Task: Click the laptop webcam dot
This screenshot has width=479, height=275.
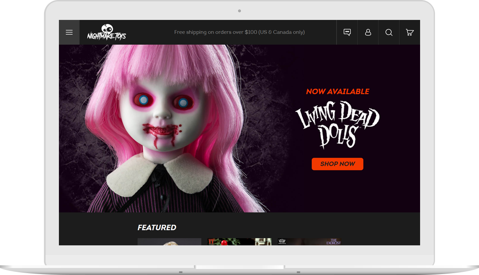Action: [239, 11]
